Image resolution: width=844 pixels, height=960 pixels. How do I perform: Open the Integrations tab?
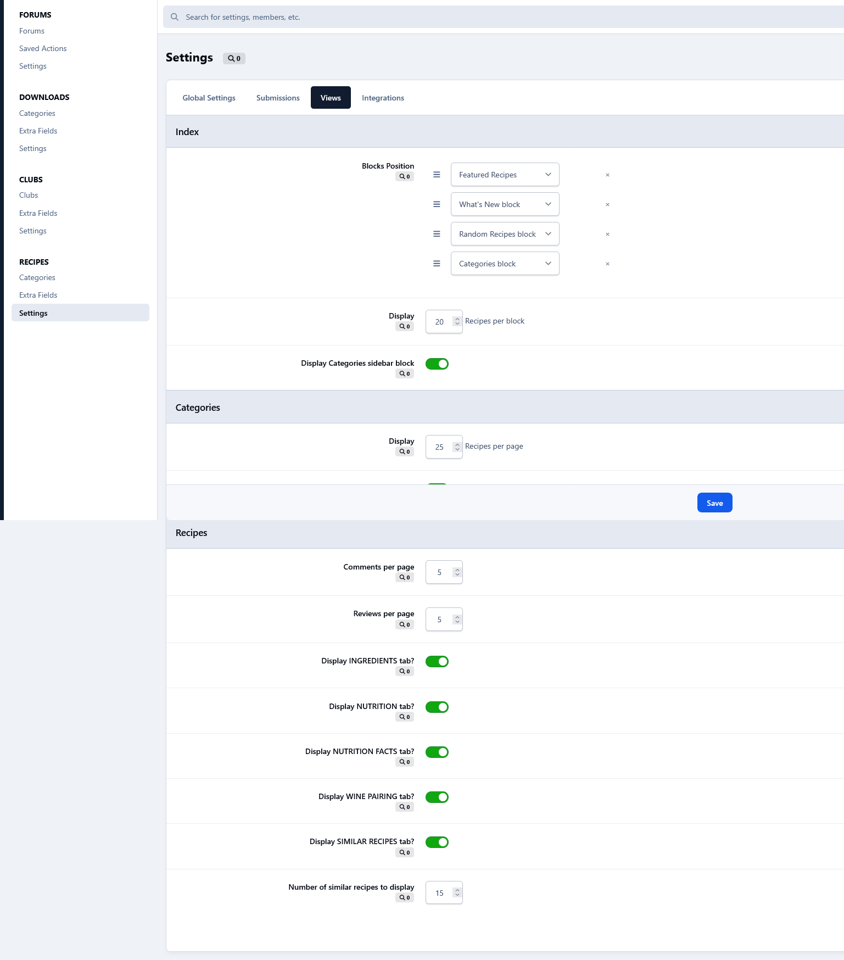click(383, 98)
